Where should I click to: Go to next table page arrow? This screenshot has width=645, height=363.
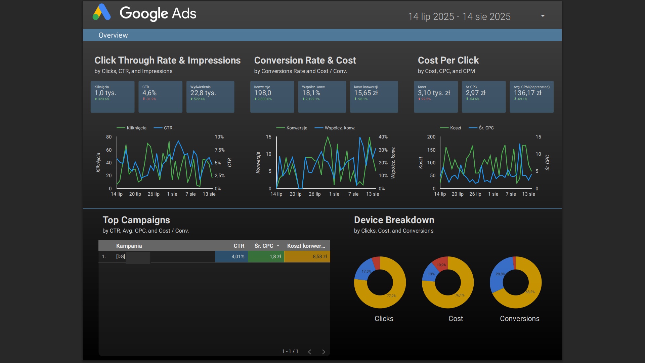pos(324,352)
